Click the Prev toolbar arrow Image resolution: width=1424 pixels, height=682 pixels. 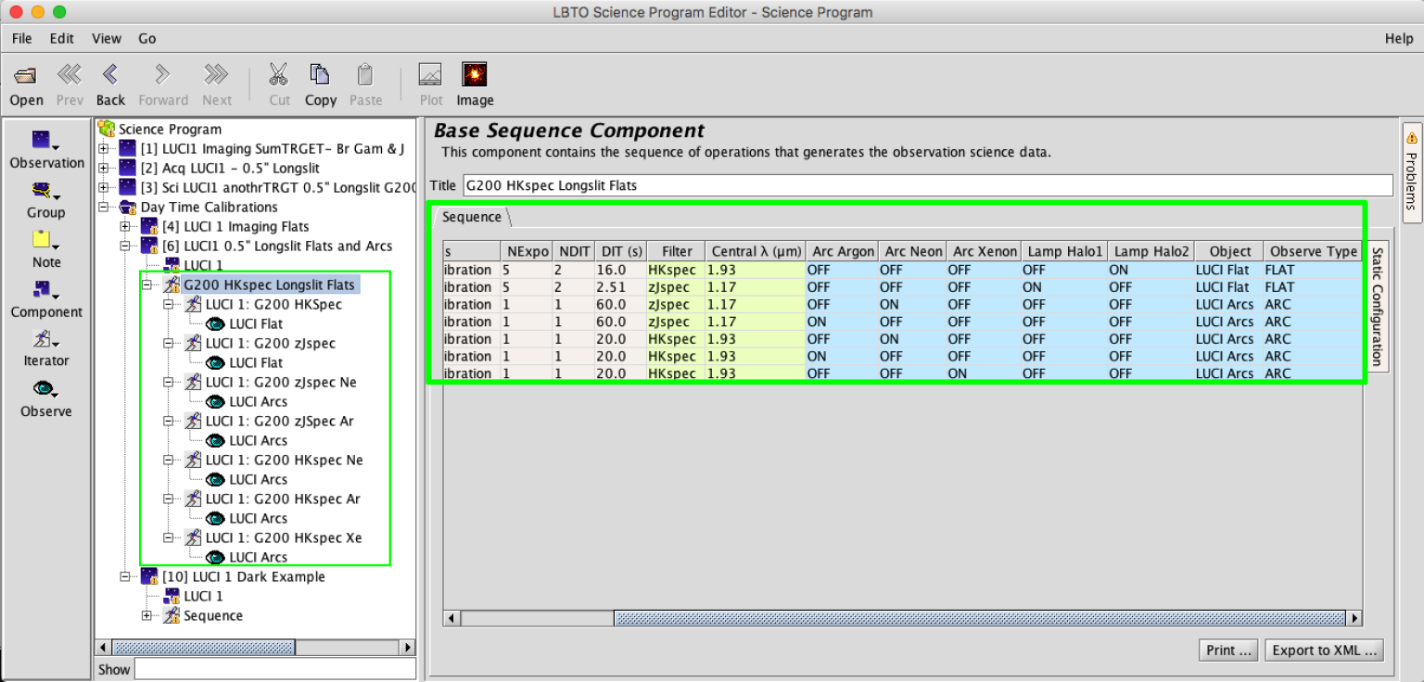click(x=70, y=74)
